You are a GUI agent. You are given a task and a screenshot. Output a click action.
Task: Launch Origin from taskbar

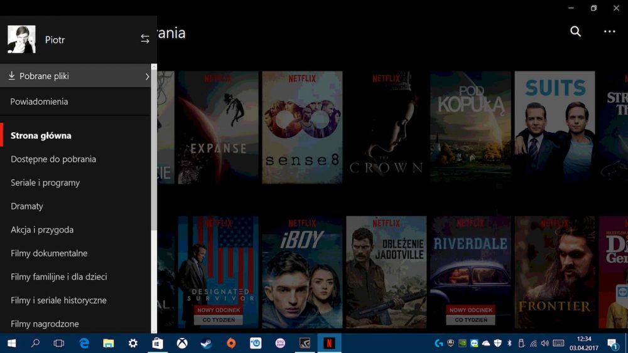231,343
